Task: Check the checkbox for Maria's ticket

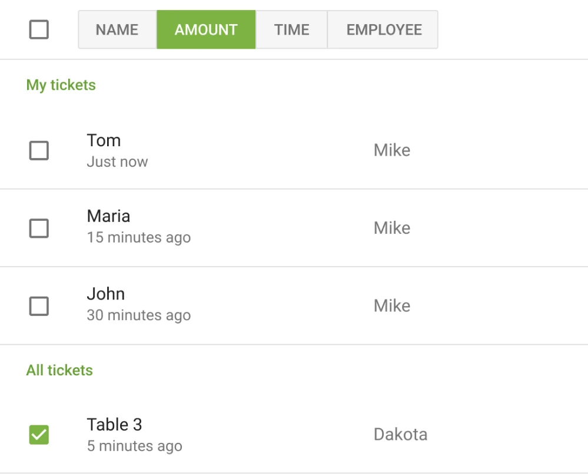Action: [x=38, y=228]
